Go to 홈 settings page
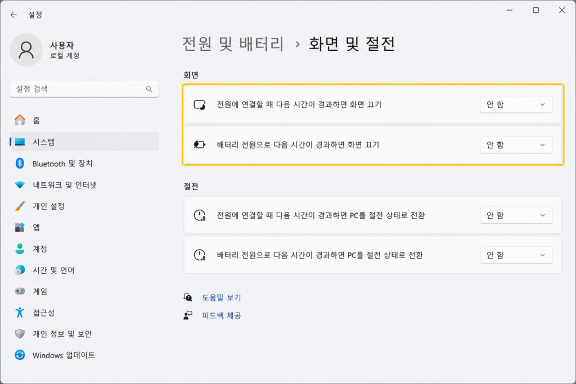576x384 pixels. [84, 120]
